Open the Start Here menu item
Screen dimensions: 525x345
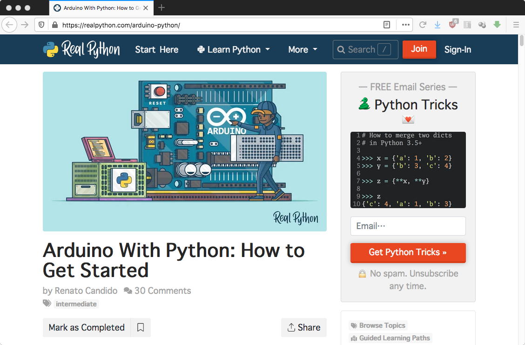click(x=157, y=49)
